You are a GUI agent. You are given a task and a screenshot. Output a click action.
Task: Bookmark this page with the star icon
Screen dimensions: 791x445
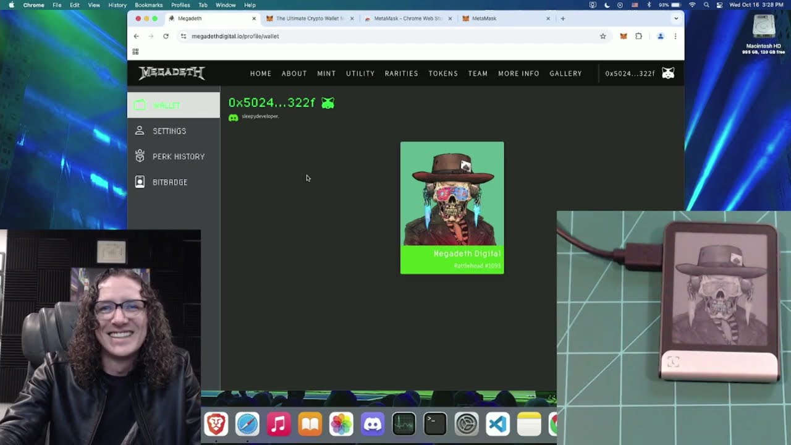[603, 36]
